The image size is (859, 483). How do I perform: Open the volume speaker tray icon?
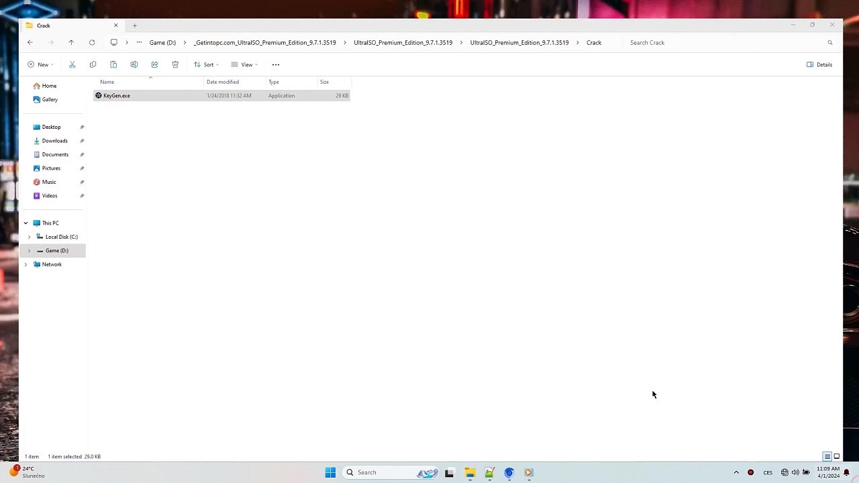tap(795, 472)
